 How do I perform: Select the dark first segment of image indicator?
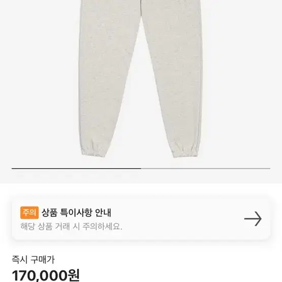point(76,169)
